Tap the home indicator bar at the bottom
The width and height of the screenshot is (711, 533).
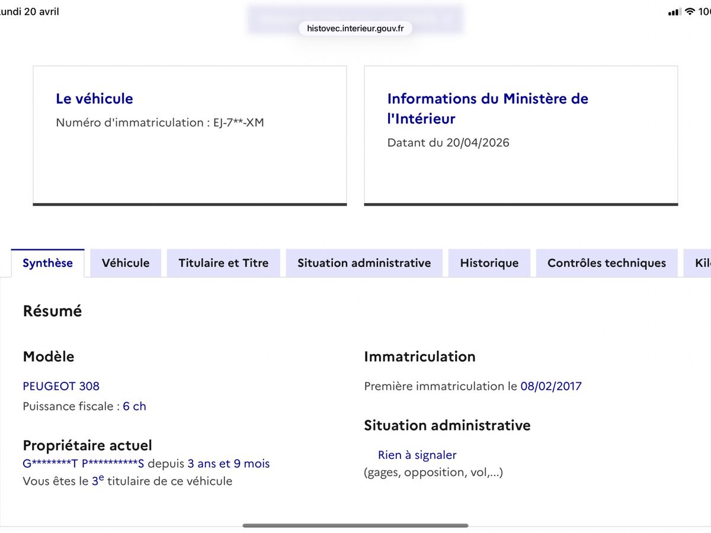pyautogui.click(x=355, y=525)
